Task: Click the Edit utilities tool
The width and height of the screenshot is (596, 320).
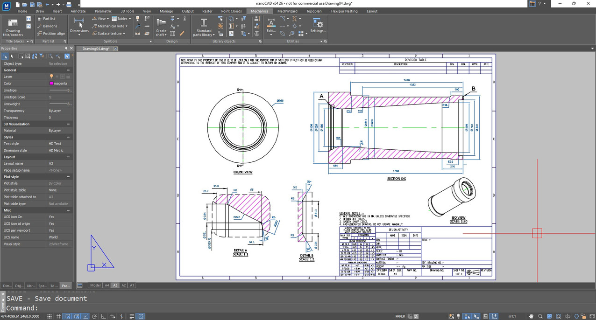Action: pos(271,26)
